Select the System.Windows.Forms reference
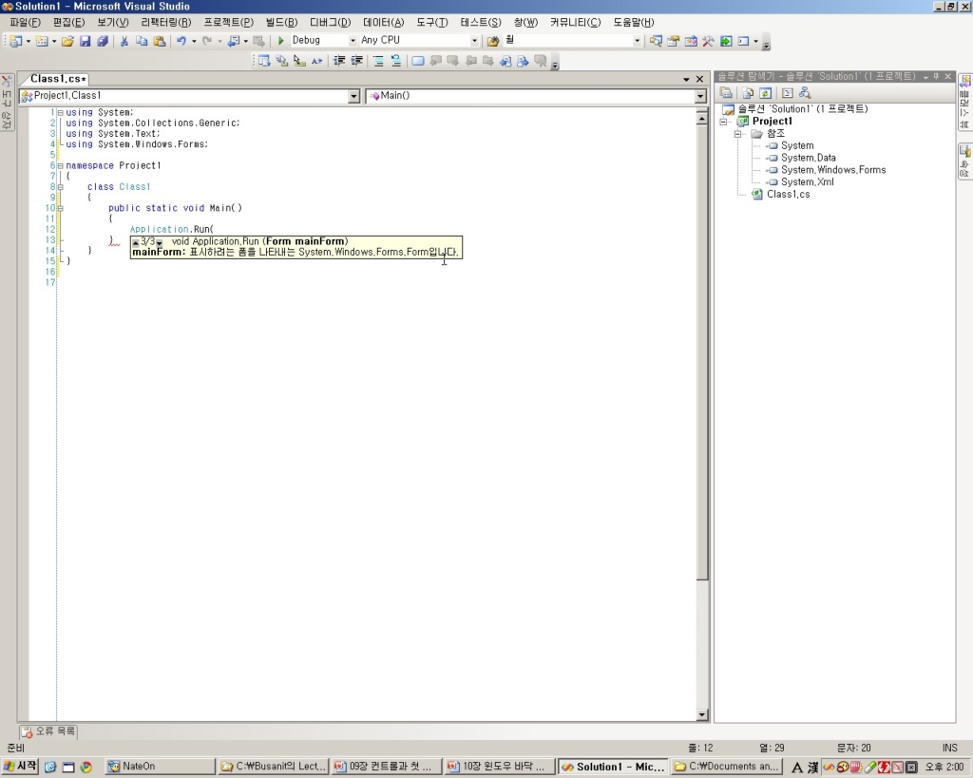This screenshot has width=973, height=778. (832, 170)
